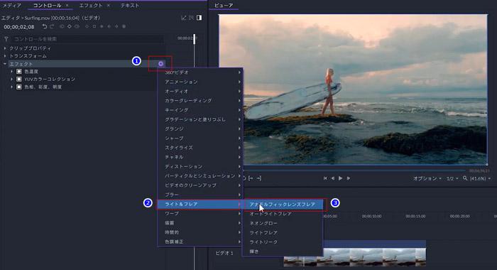
Task: Open the パーティクルとシミュレーション submenu
Action: 200,175
